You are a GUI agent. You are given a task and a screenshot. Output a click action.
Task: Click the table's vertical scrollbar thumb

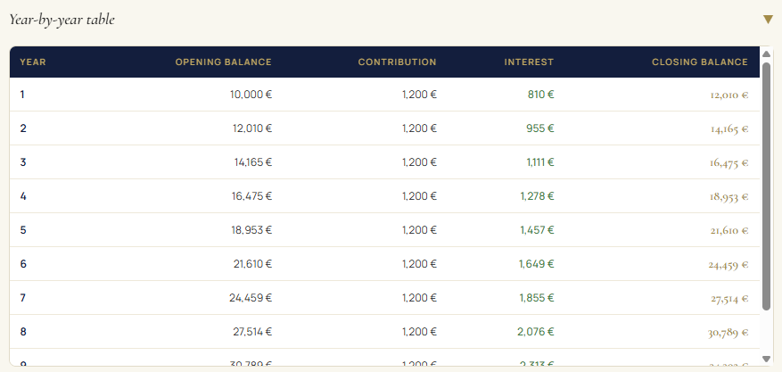(766, 187)
